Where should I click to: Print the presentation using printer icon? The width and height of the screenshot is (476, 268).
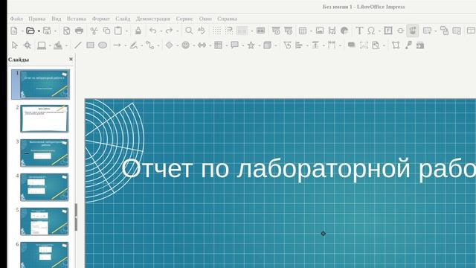80,31
